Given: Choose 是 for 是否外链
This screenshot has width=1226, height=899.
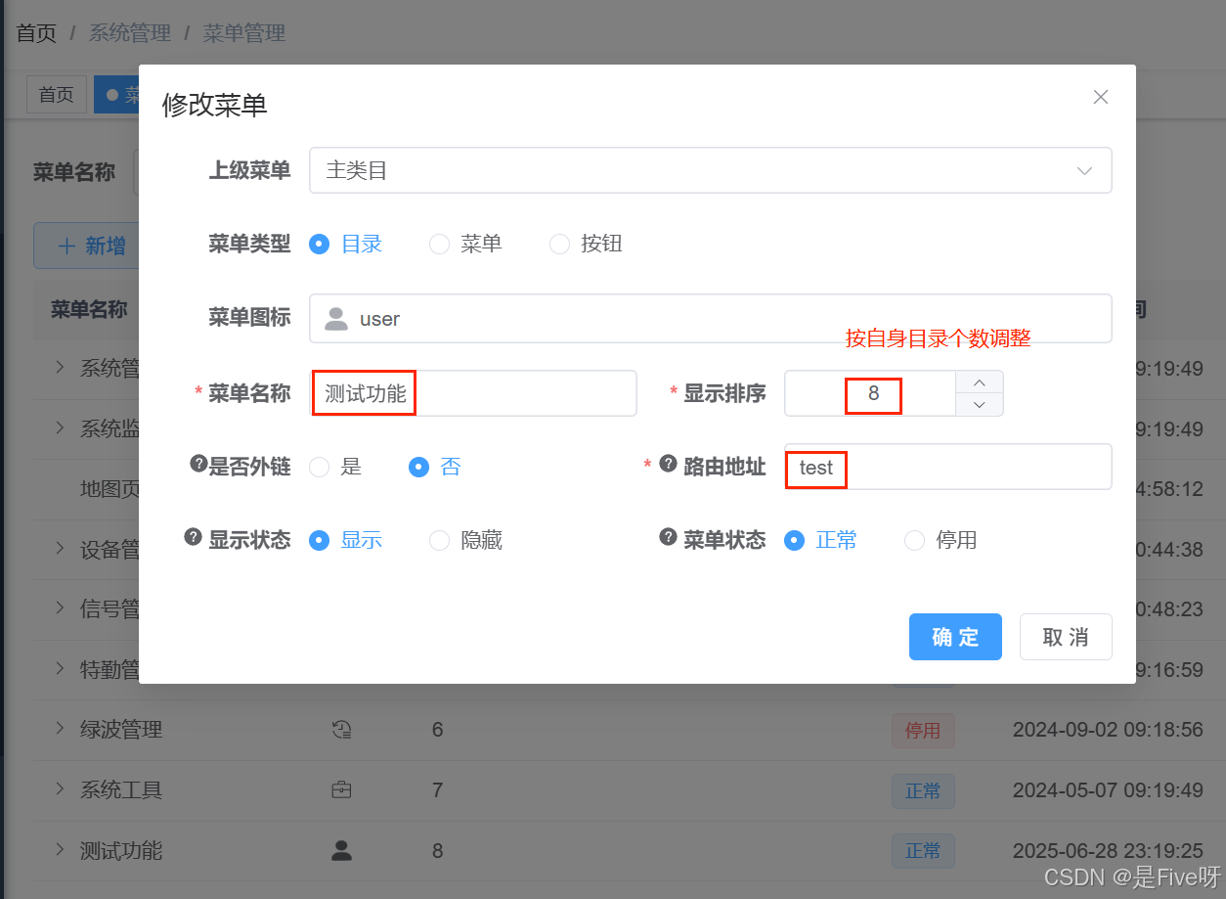Looking at the screenshot, I should click(x=335, y=468).
